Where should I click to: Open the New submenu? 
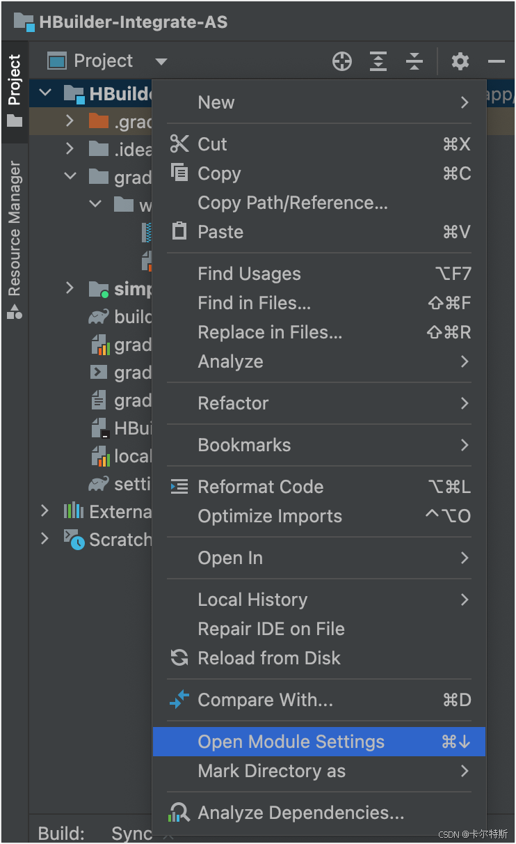pyautogui.click(x=319, y=102)
